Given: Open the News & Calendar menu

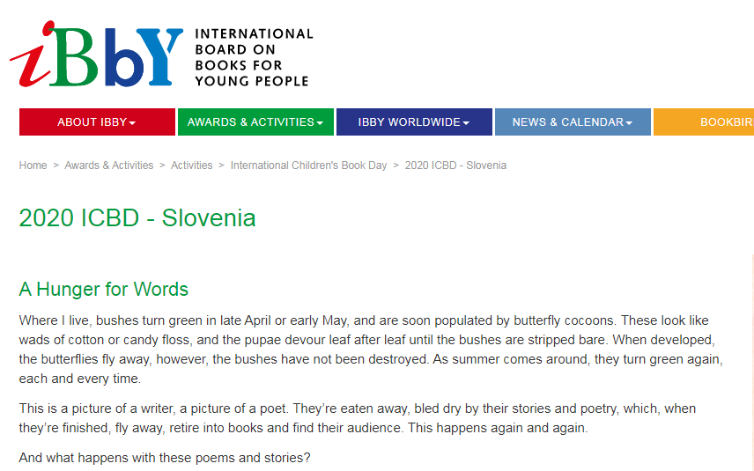Looking at the screenshot, I should pyautogui.click(x=573, y=122).
